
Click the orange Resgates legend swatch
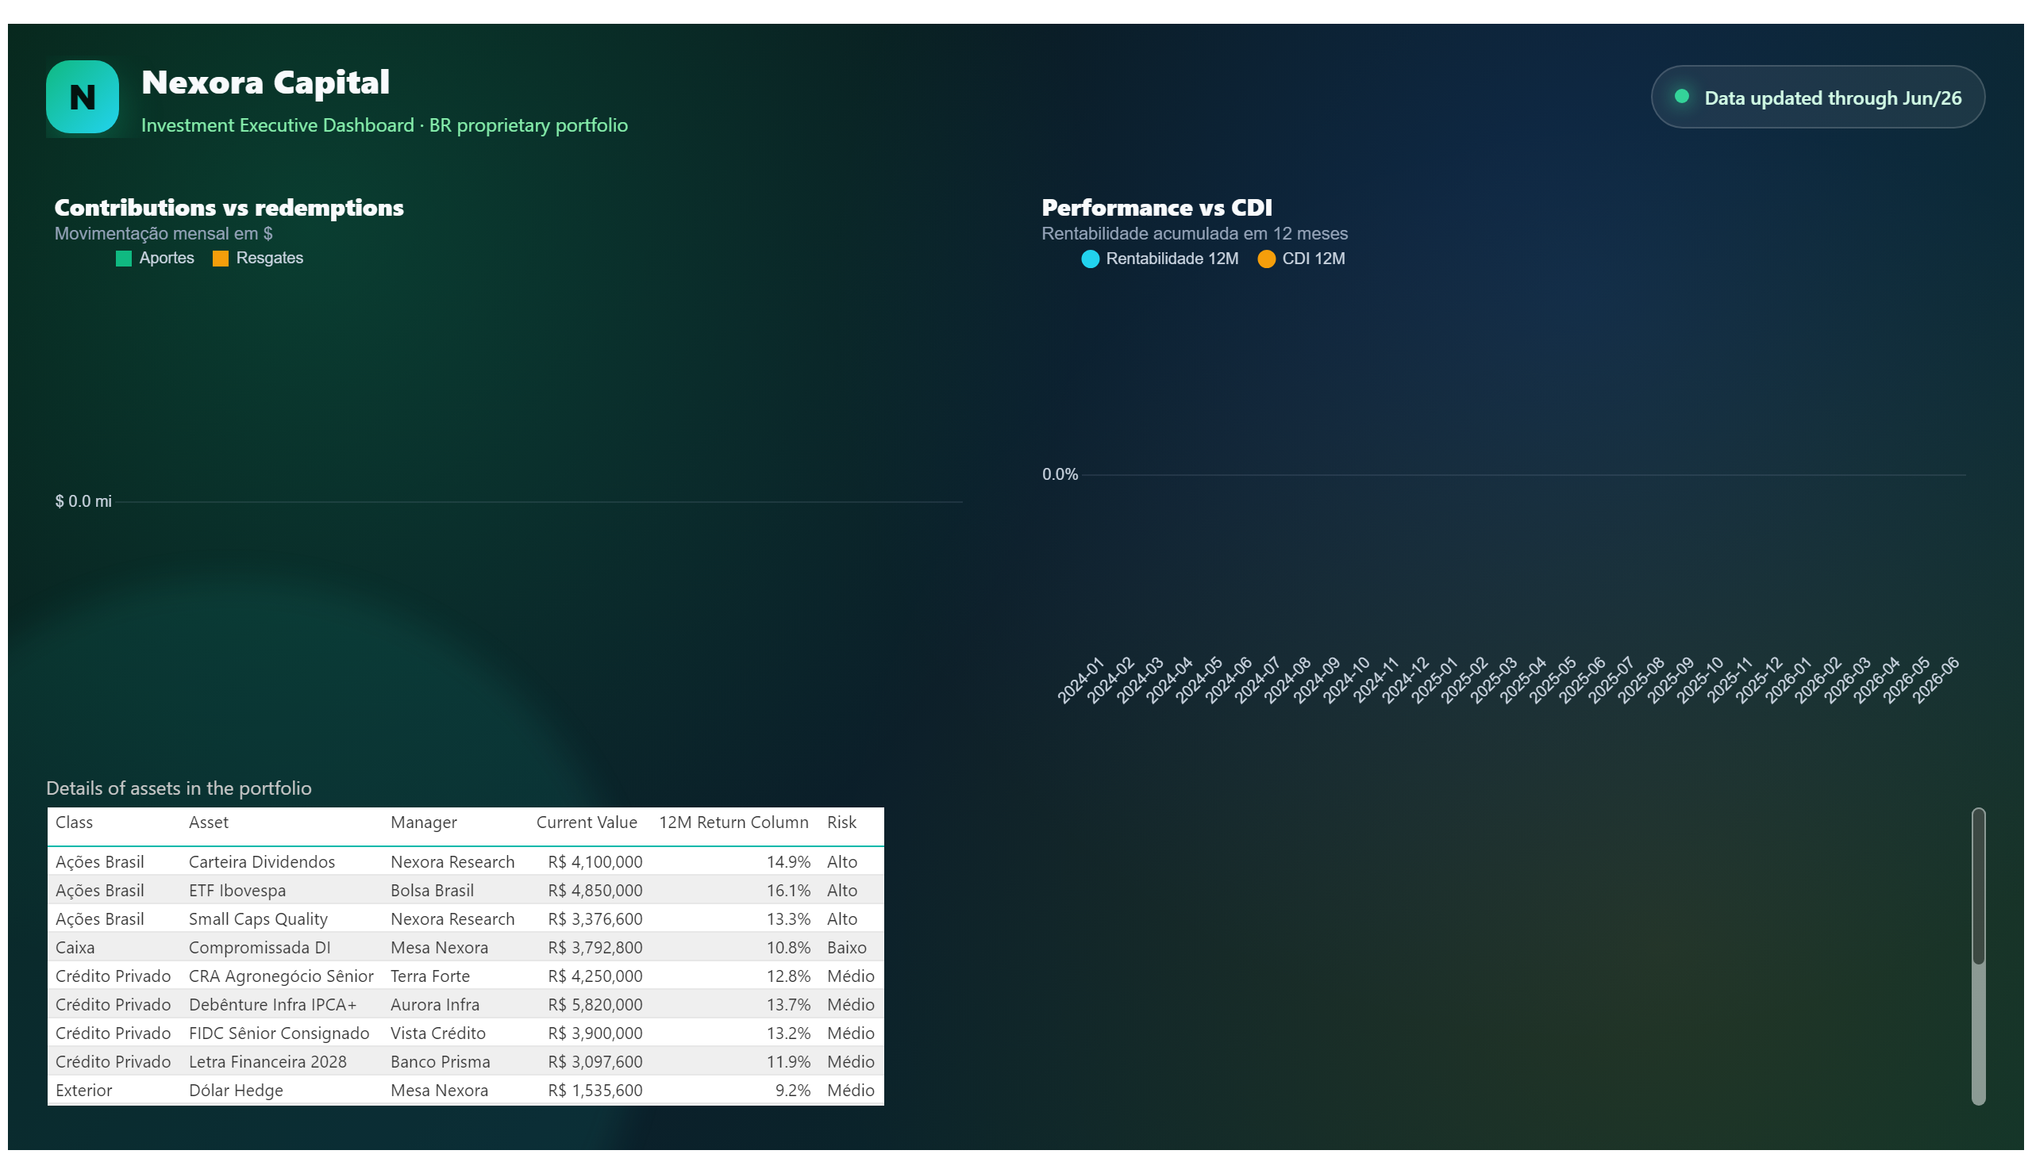point(221,259)
